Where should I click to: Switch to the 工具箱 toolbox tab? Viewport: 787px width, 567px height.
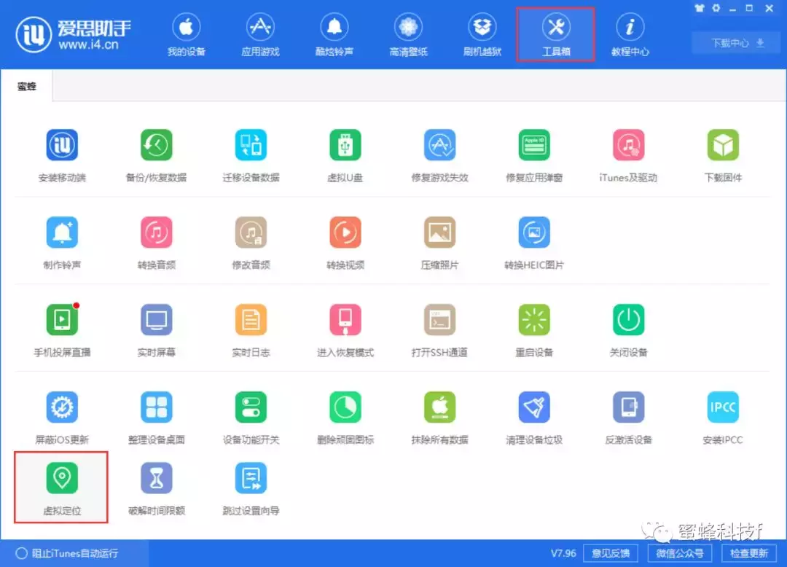(x=555, y=34)
